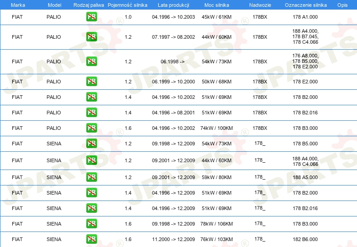The width and height of the screenshot is (357, 247).
Task: Select the '11.2000 -> 12.2009' production years cell
Action: click(173, 239)
